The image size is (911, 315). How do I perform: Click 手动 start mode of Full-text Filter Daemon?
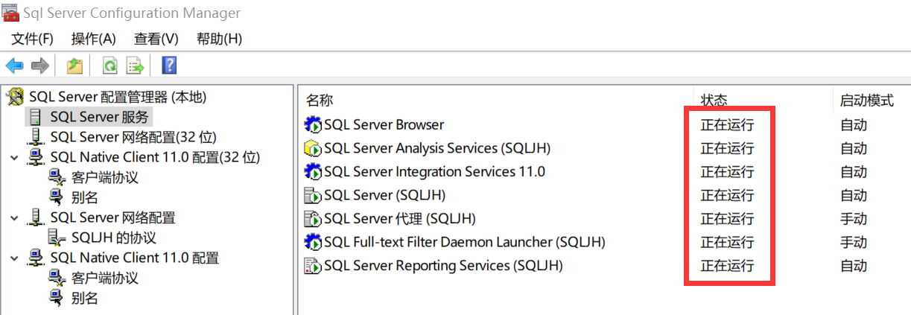click(x=854, y=242)
